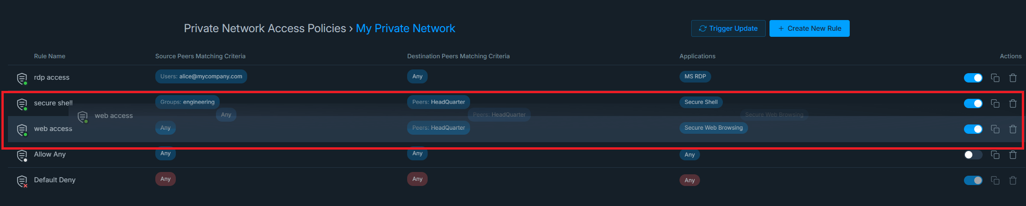Open the My Private Network breadcrumb link
Viewport: 1026px width, 206px height.
click(x=405, y=28)
